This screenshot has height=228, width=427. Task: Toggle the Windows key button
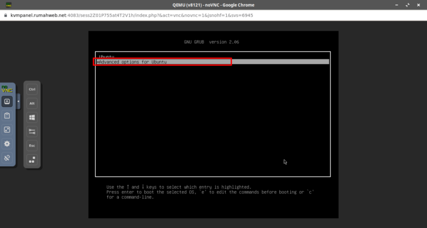(x=32, y=118)
